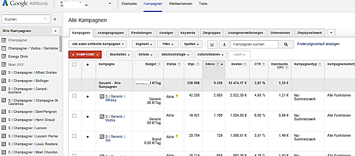The width and height of the screenshot is (355, 156).
Task: Click the sidebar vertical scrollbar
Action: click(x=61, y=44)
